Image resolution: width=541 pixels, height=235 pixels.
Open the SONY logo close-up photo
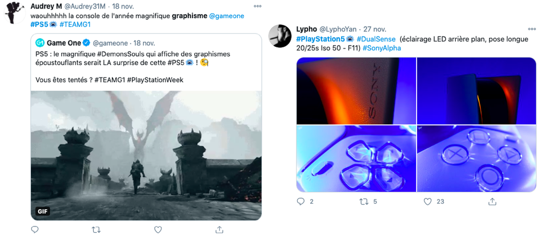point(356,91)
